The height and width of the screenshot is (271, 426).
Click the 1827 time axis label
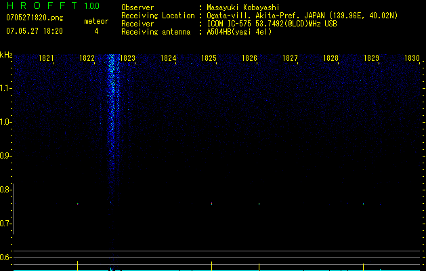[x=290, y=58]
